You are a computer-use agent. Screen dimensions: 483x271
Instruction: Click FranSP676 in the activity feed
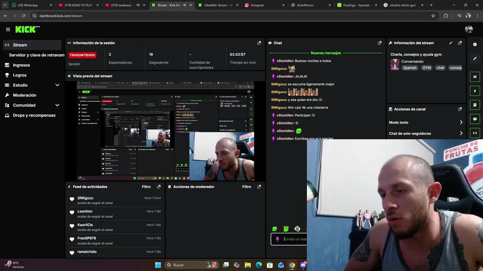coord(87,238)
